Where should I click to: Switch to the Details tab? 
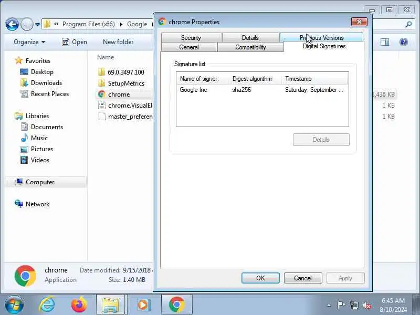point(250,38)
